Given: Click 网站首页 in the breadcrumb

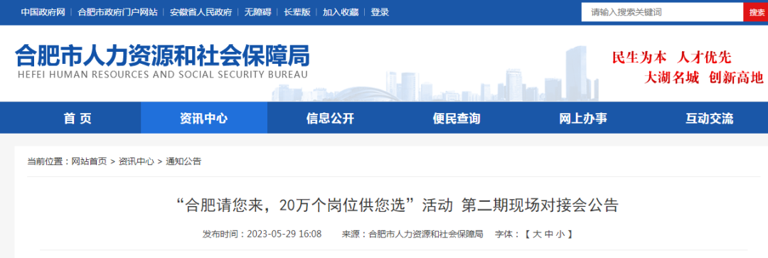Looking at the screenshot, I should pyautogui.click(x=89, y=161).
